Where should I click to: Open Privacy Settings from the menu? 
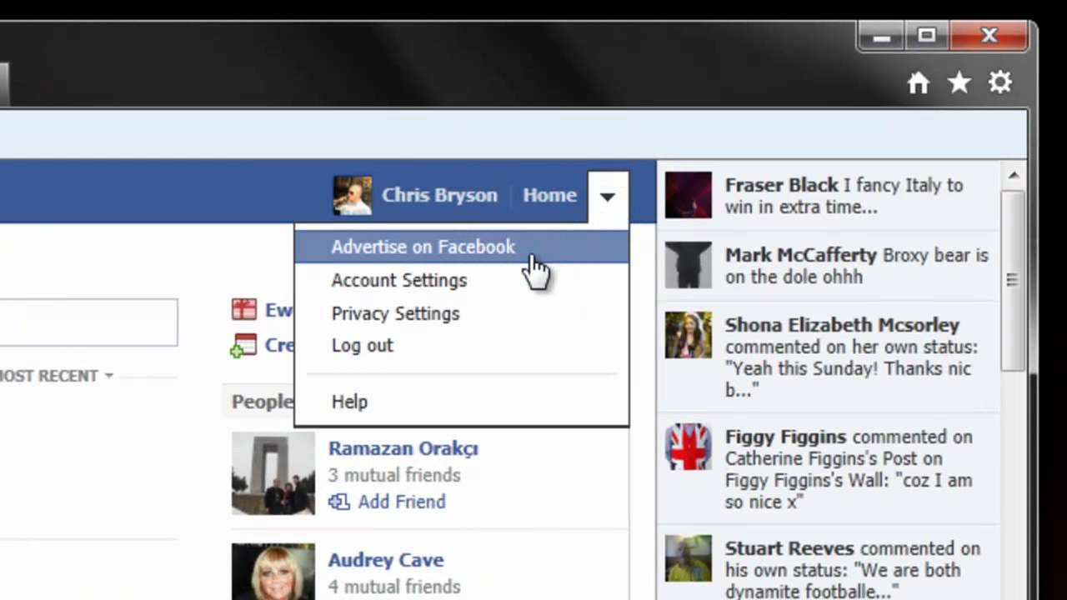(x=396, y=313)
